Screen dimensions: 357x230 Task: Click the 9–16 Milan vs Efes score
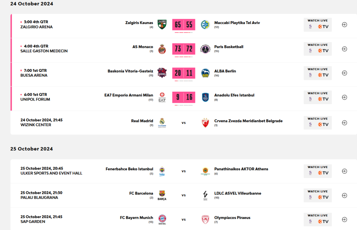tap(184, 97)
